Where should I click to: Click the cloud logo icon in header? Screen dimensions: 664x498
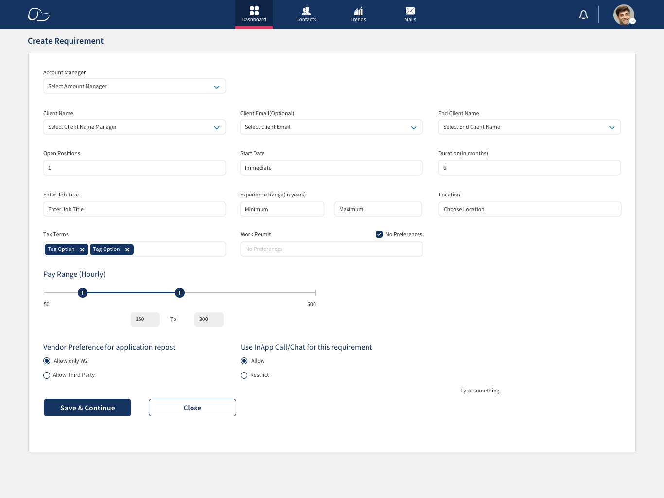coord(38,15)
